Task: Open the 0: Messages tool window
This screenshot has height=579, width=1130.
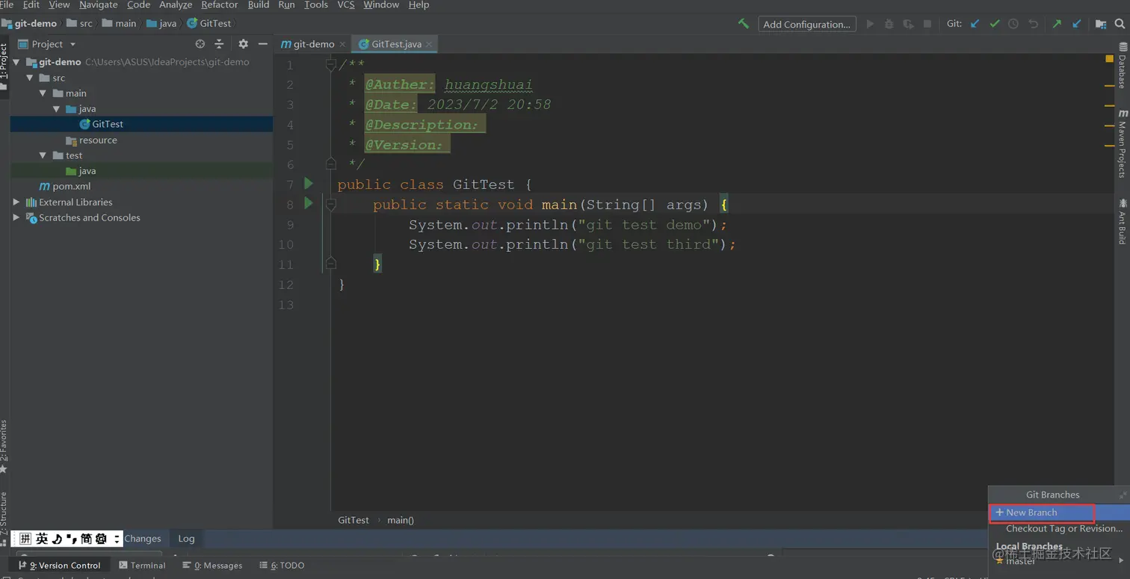Action: point(213,566)
